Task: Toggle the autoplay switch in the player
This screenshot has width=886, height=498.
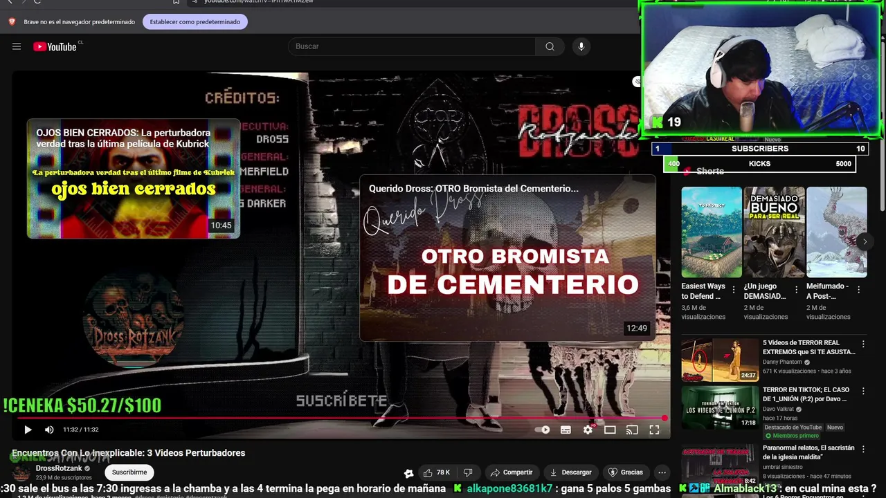Action: coord(543,430)
